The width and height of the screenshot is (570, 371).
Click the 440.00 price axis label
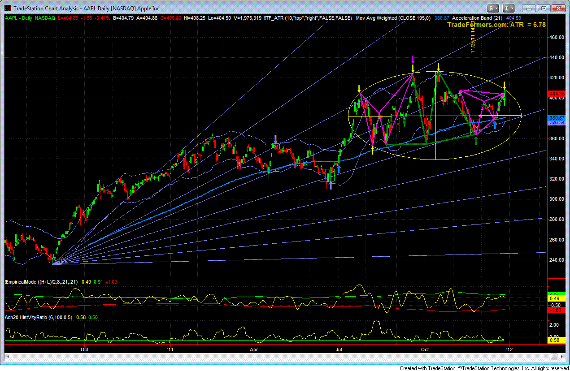tap(557, 57)
